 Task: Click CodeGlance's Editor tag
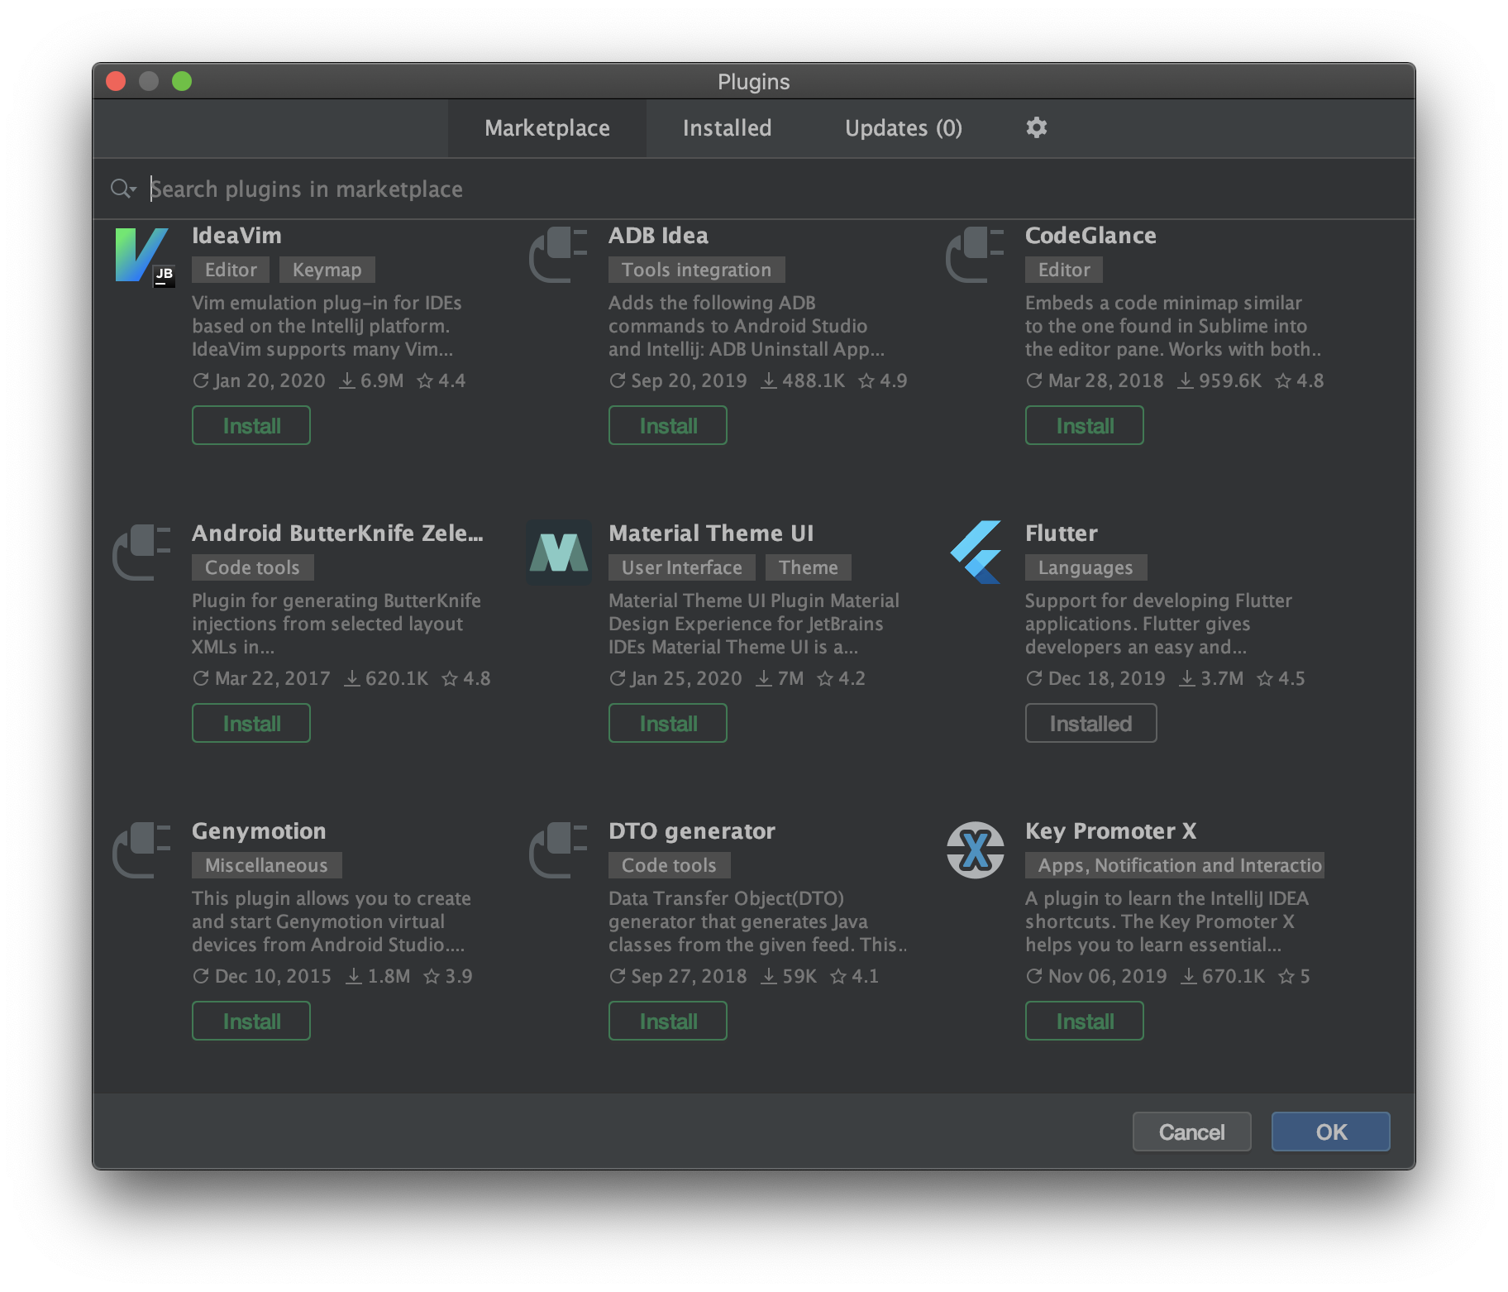click(1064, 270)
